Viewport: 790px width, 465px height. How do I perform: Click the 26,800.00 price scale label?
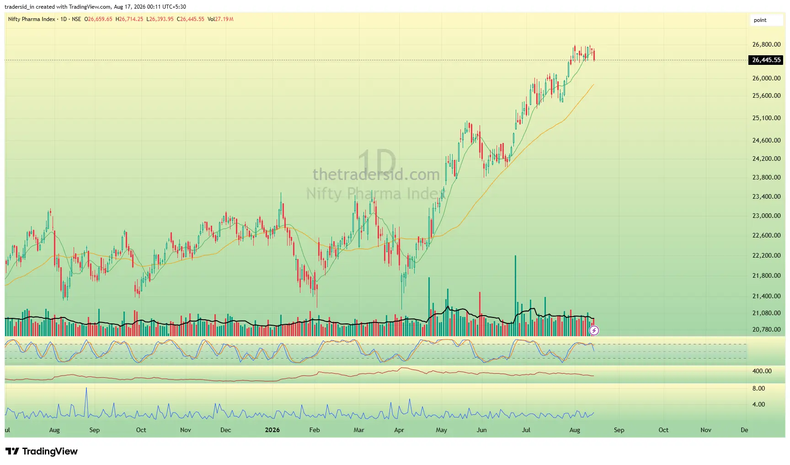(x=766, y=45)
